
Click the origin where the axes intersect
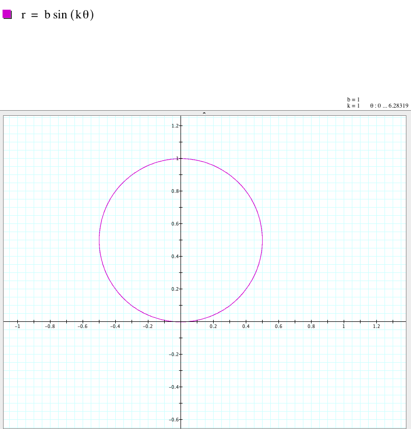tap(181, 322)
